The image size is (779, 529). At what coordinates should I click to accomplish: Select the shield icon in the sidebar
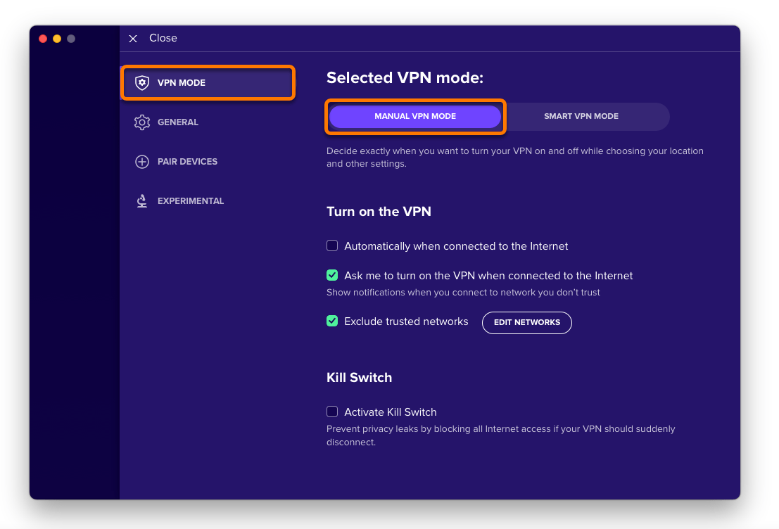click(142, 82)
